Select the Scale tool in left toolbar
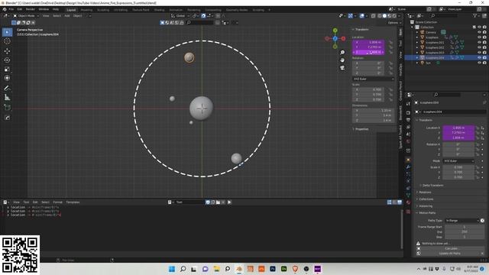This screenshot has width=489, height=275. click(x=7, y=70)
